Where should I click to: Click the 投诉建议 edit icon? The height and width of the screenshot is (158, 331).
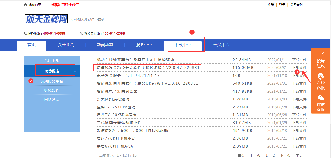click(321, 54)
